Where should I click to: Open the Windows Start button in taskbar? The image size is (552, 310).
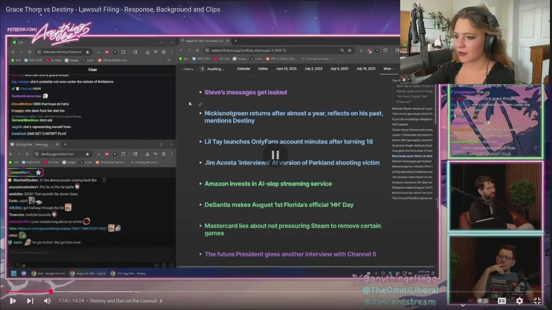tap(13, 273)
